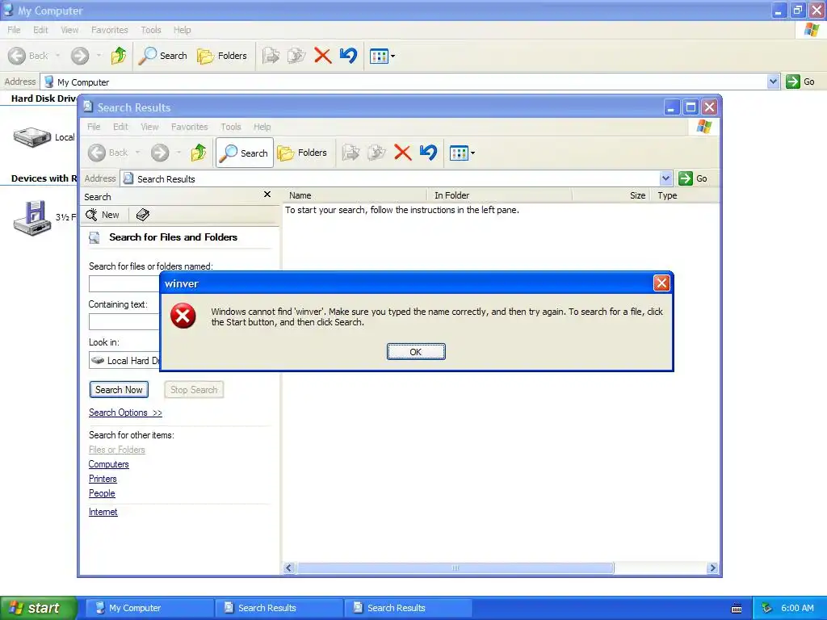Click the 6:00 AM taskbar clock
Screen dimensions: 827x620
click(x=797, y=608)
